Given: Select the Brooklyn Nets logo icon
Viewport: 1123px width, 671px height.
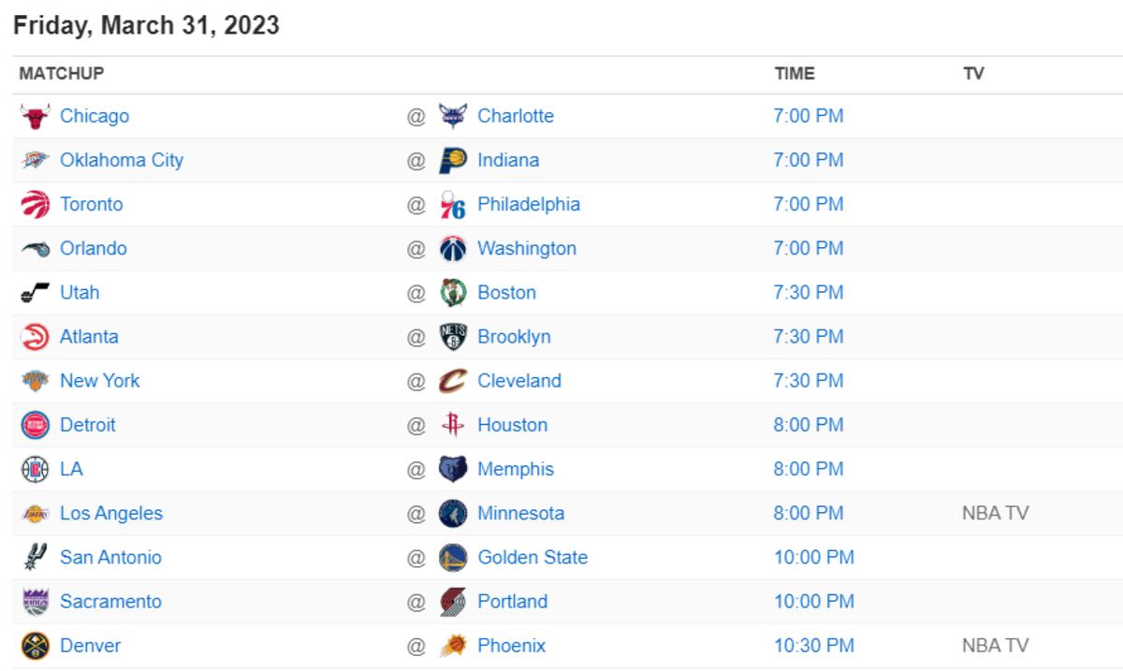Looking at the screenshot, I should [x=452, y=336].
